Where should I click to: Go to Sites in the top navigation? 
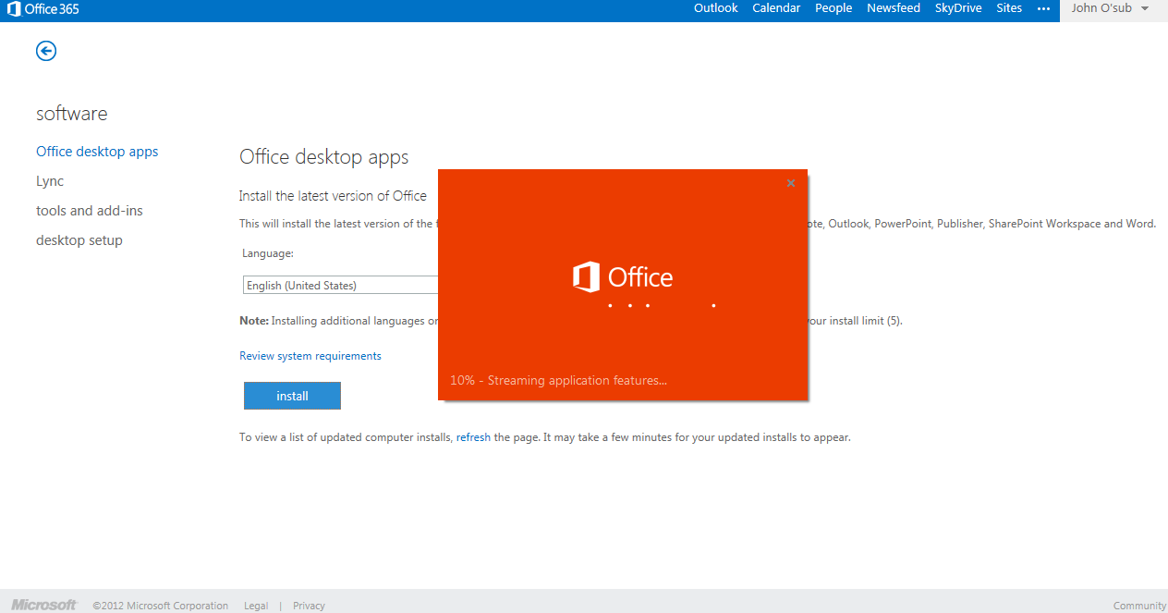coord(1009,8)
